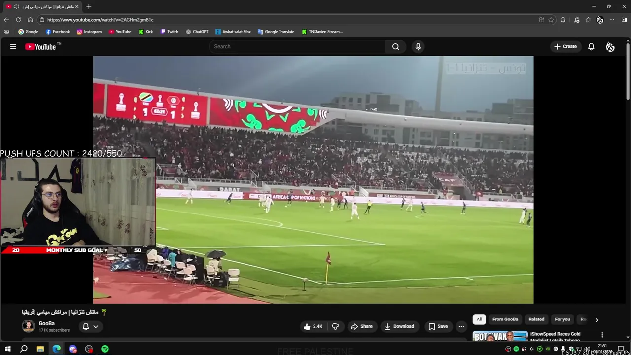Open browser extensions puzzle icon
Viewport: 631px width, 355px height.
pos(563,20)
